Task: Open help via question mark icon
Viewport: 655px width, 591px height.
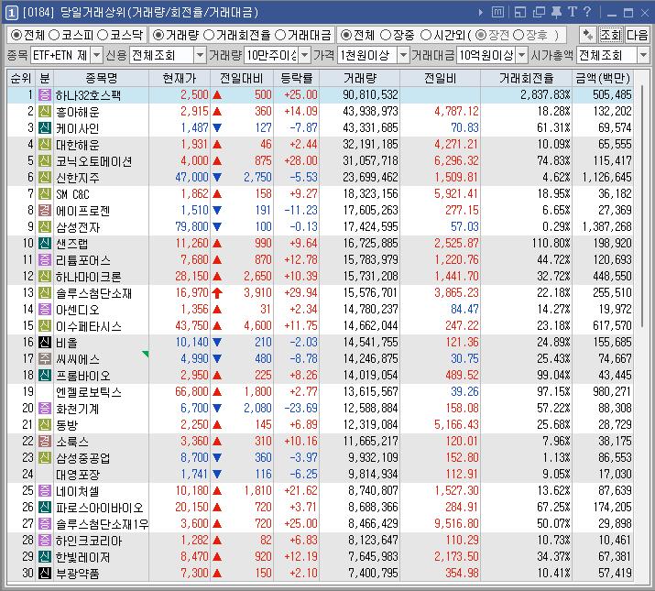Action: 587,12
